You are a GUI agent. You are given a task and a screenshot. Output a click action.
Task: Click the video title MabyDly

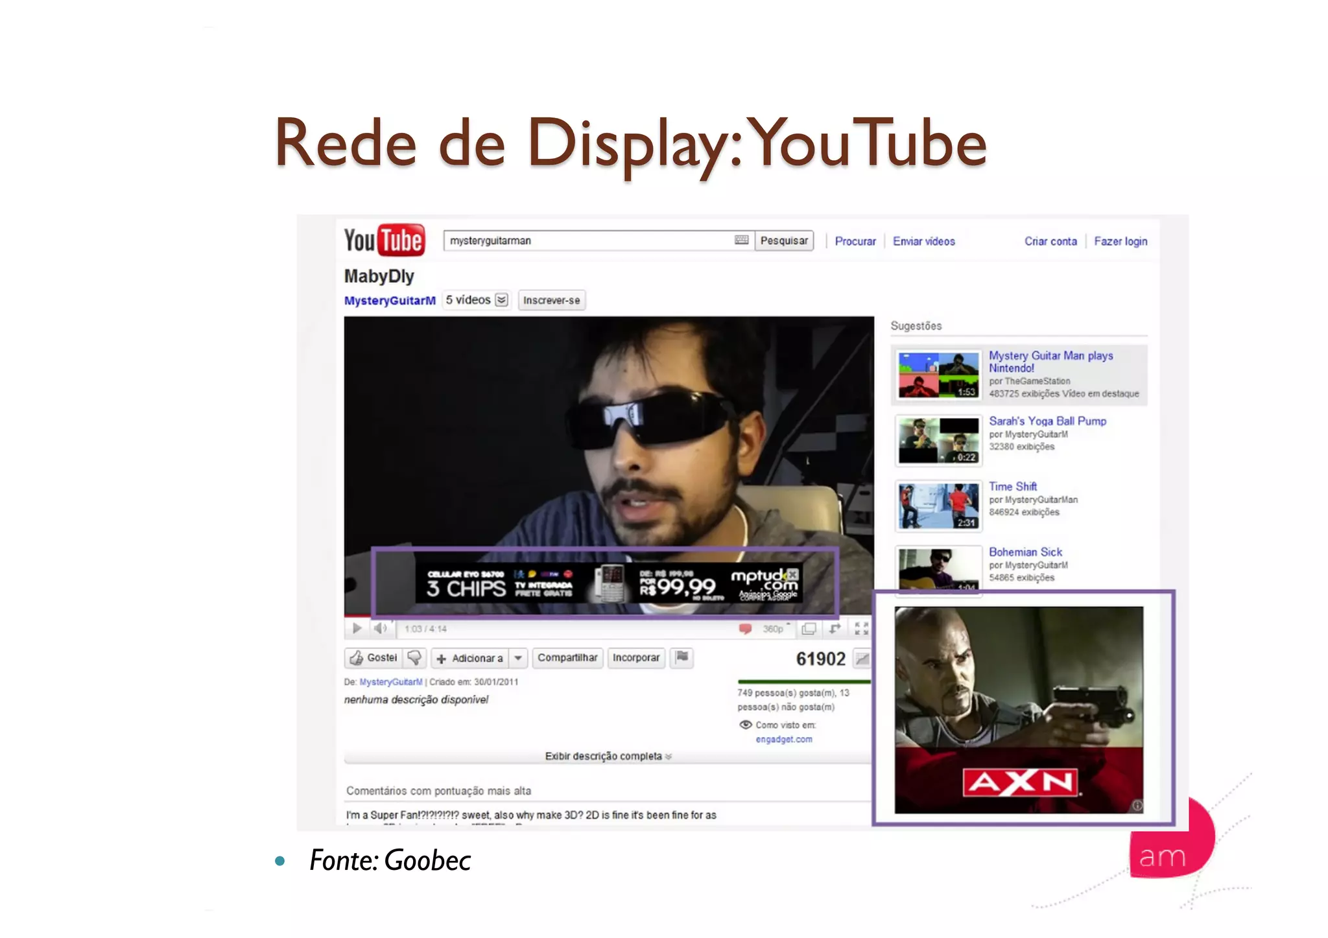[379, 276]
